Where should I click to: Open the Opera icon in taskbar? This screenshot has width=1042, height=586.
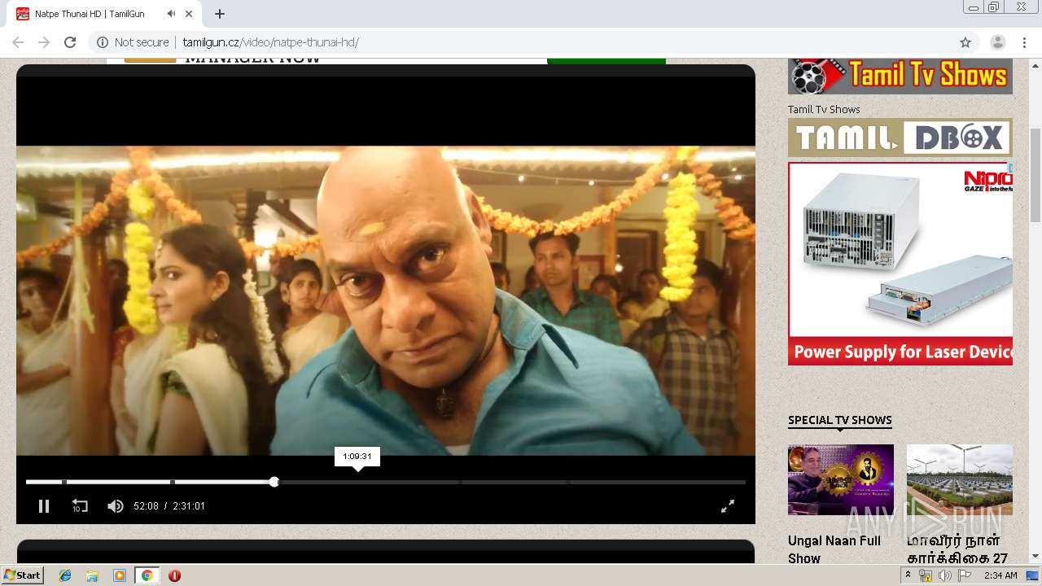(174, 575)
